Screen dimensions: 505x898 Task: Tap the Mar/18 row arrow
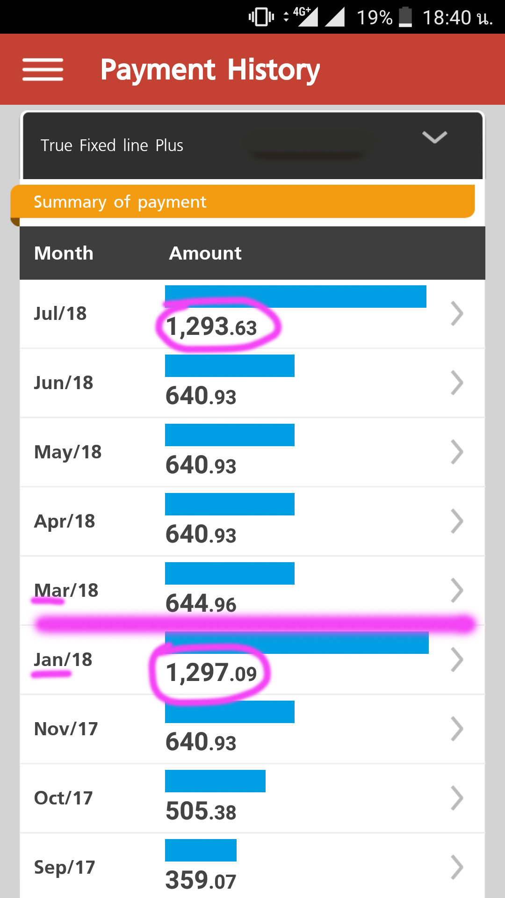click(x=457, y=590)
